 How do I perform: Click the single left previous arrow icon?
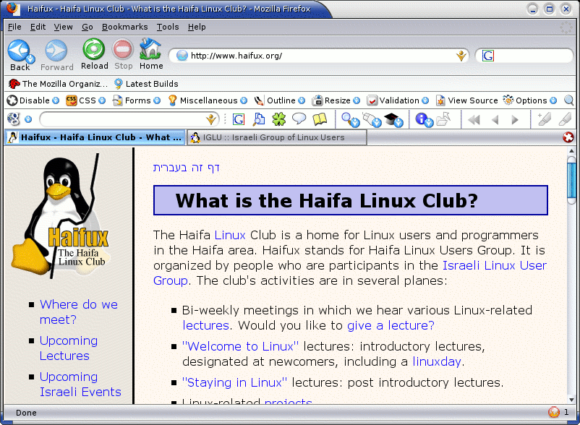tap(495, 120)
